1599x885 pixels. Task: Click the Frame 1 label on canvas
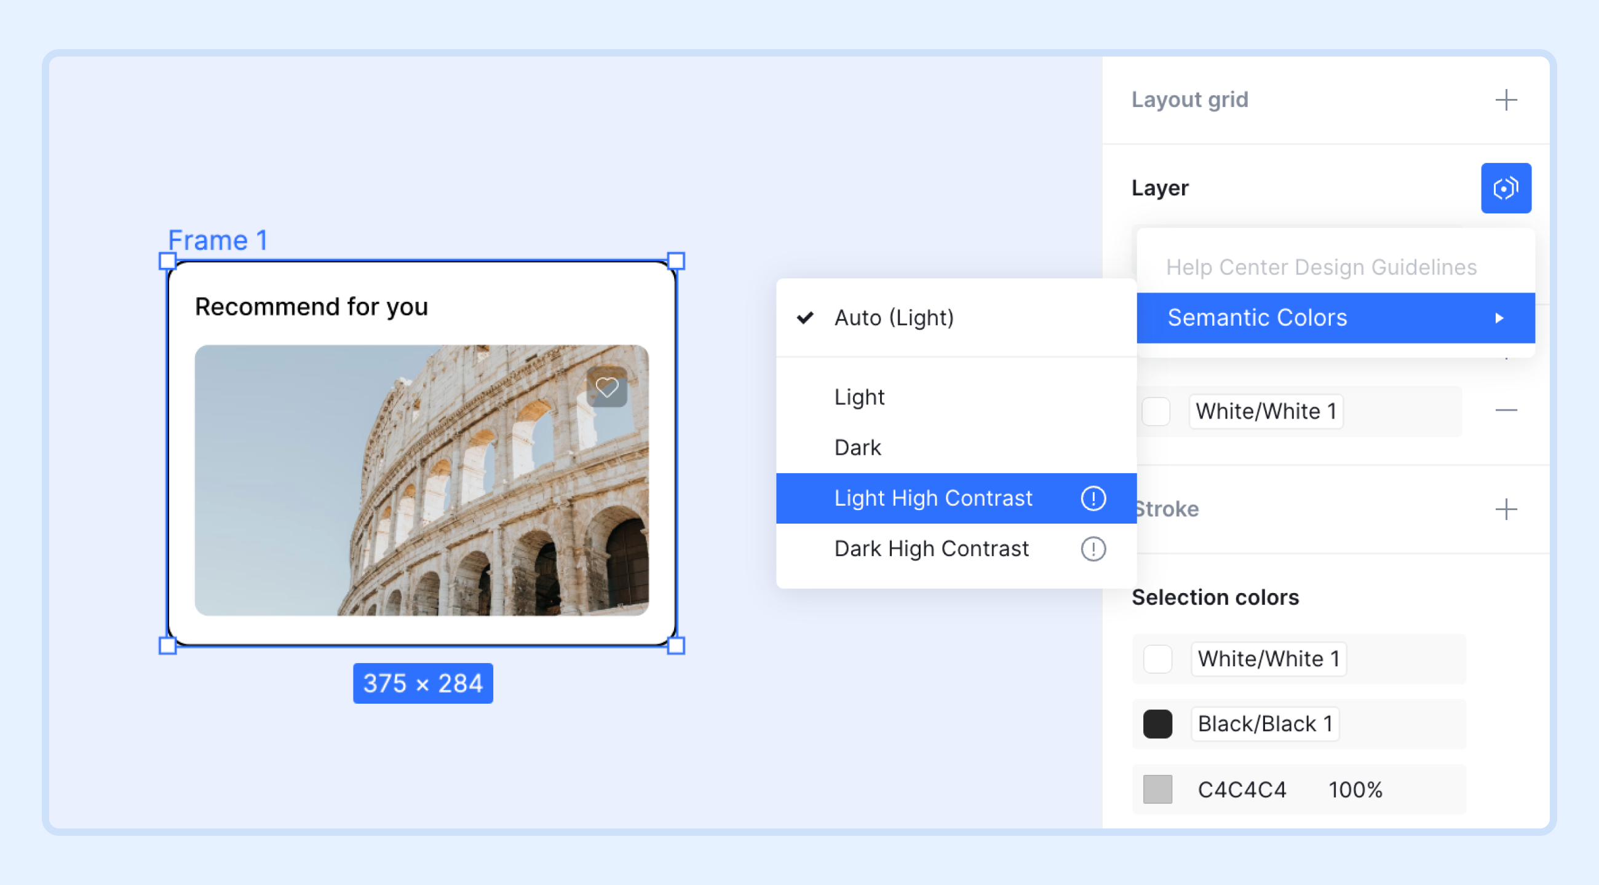218,240
